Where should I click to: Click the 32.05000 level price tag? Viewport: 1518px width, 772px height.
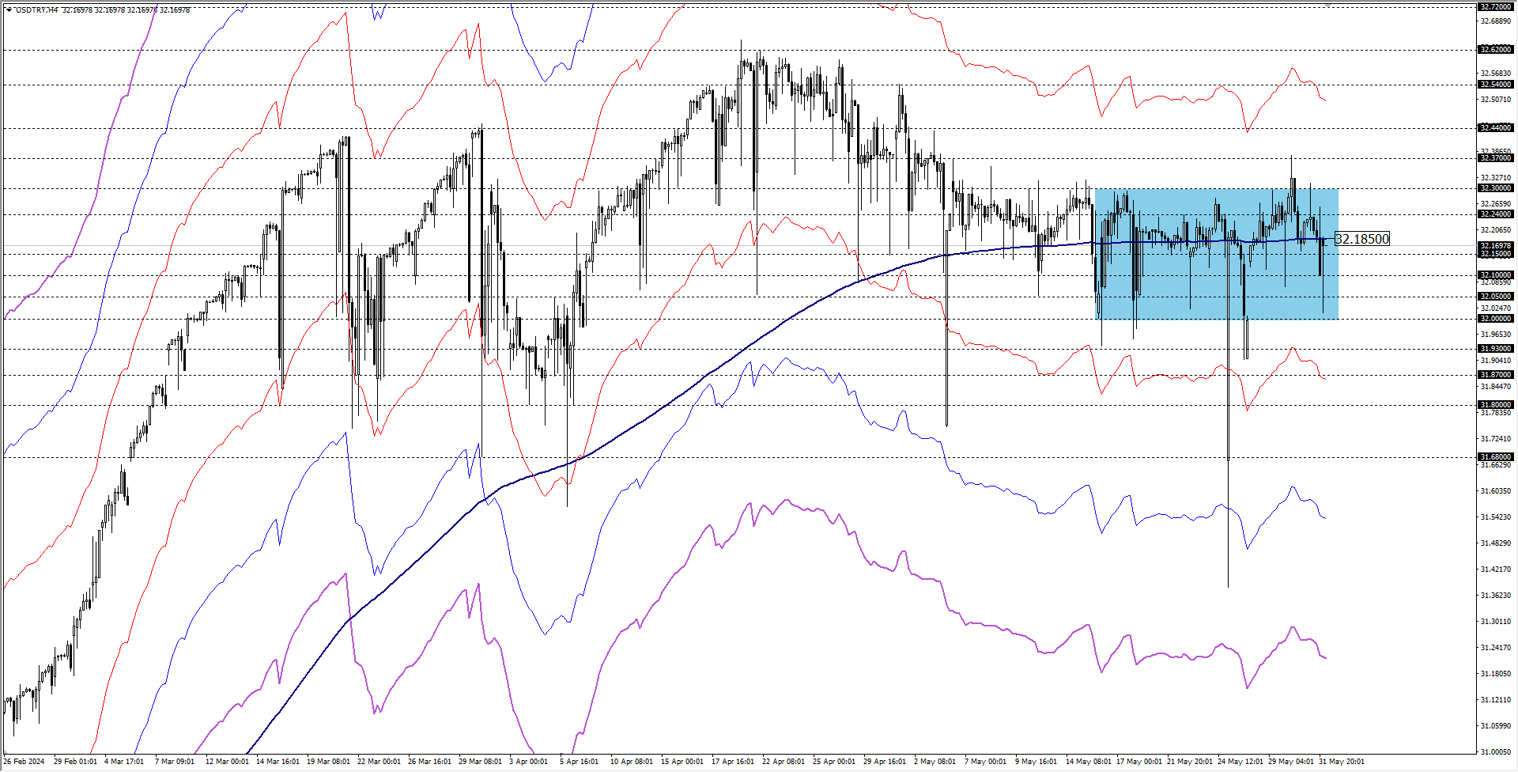(x=1496, y=297)
